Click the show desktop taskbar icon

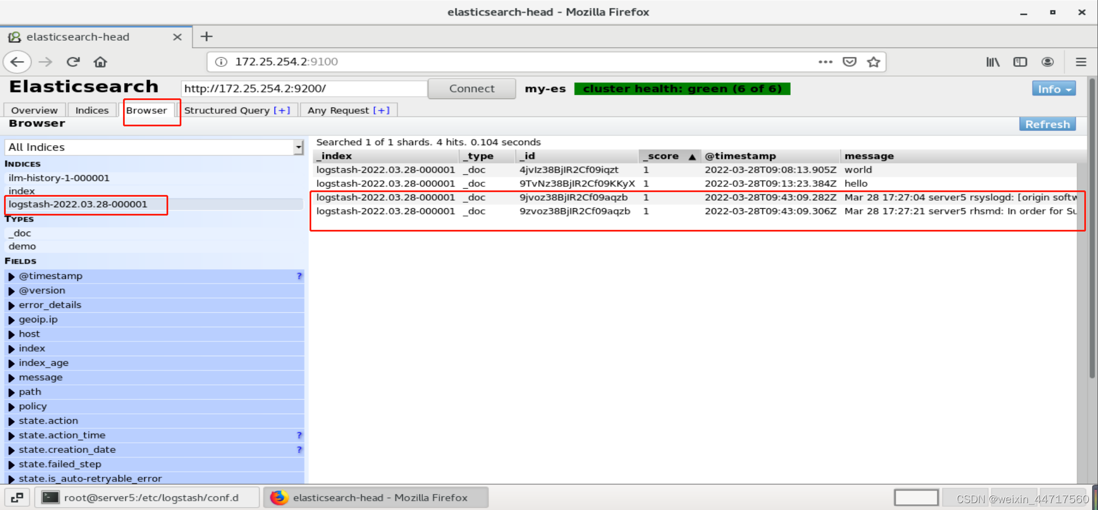[17, 497]
